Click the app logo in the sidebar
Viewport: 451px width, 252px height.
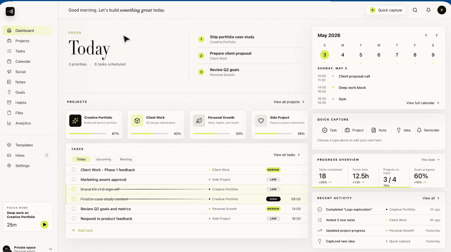(x=10, y=11)
